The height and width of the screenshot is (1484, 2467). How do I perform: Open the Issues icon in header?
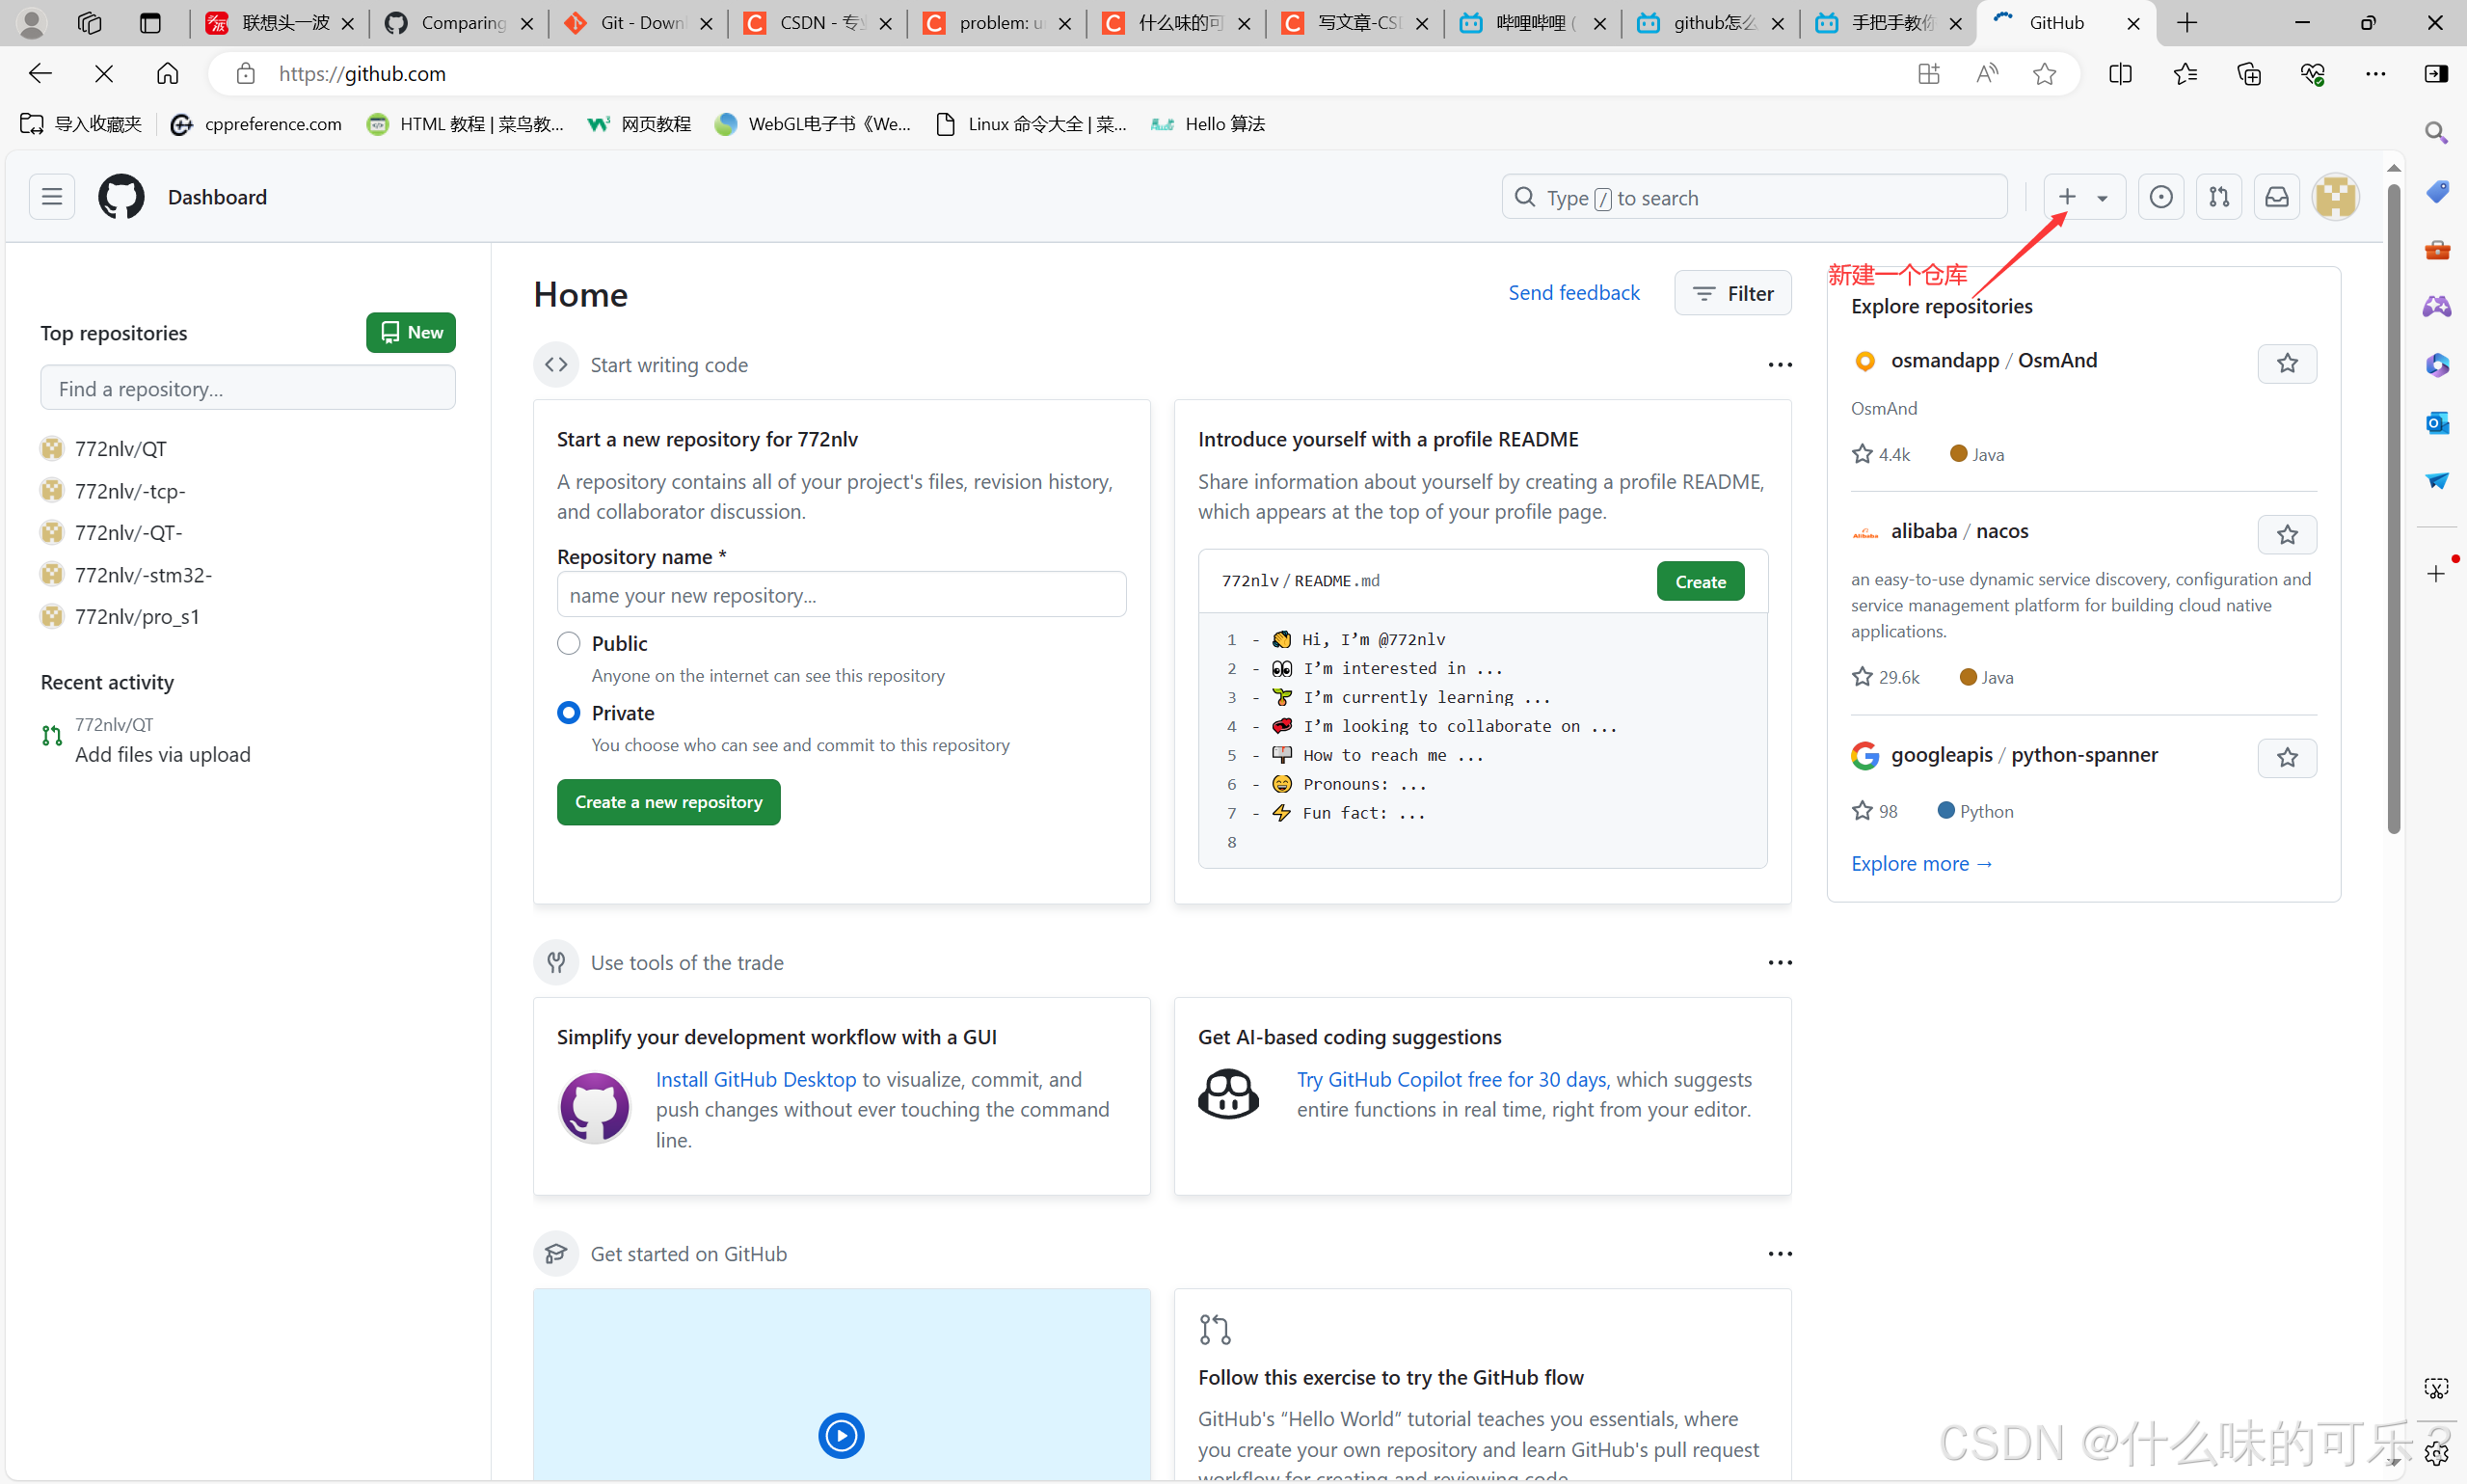(2161, 197)
